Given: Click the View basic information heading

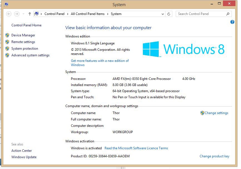Looking at the screenshot, I should click(x=108, y=28).
